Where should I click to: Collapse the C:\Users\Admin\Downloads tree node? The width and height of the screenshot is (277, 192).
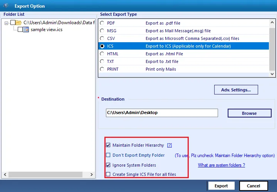click(7, 23)
